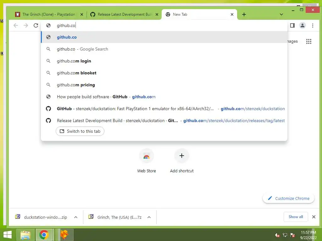Image resolution: width=322 pixels, height=241 pixels.
Task: Open the duckstation-windo....zip download
Action: 42,217
